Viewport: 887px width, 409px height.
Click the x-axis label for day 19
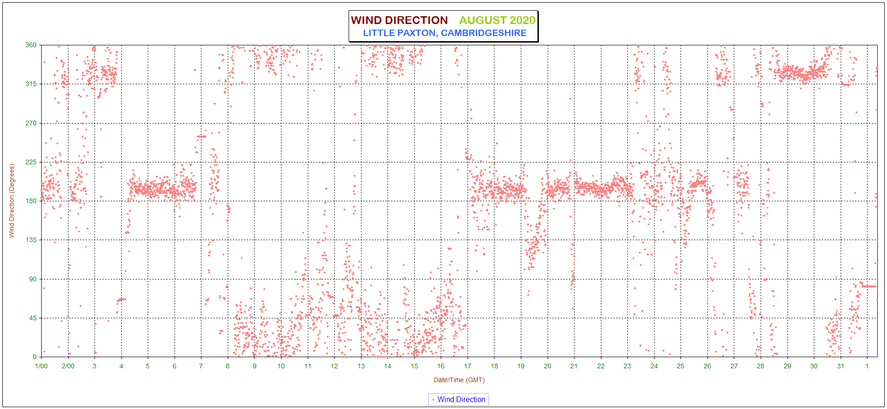(x=521, y=366)
